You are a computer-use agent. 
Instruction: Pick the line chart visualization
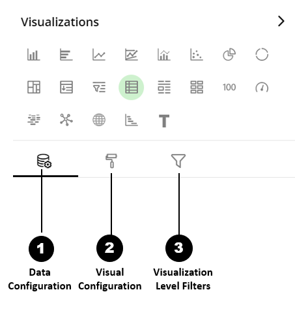(x=99, y=54)
